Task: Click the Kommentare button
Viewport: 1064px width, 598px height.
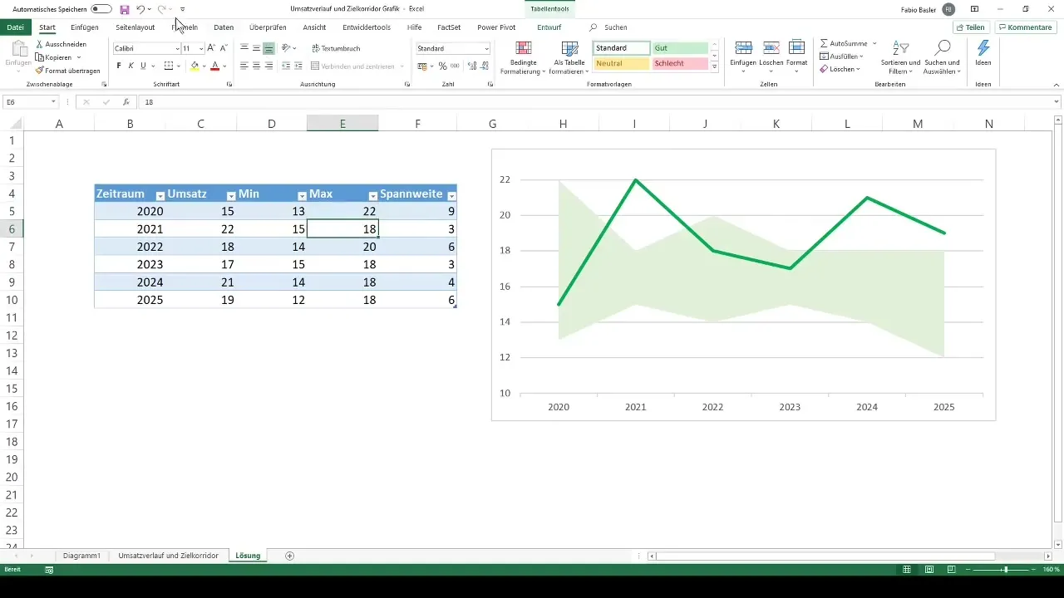Action: pos(1024,27)
